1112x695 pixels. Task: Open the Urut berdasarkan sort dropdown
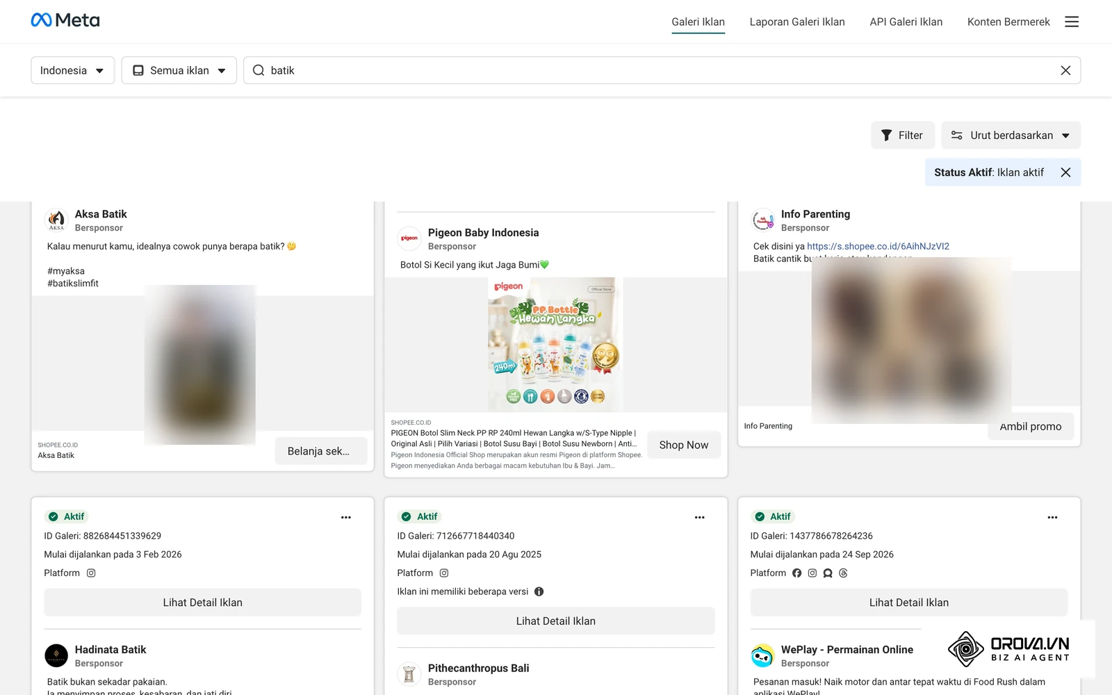coord(1011,135)
